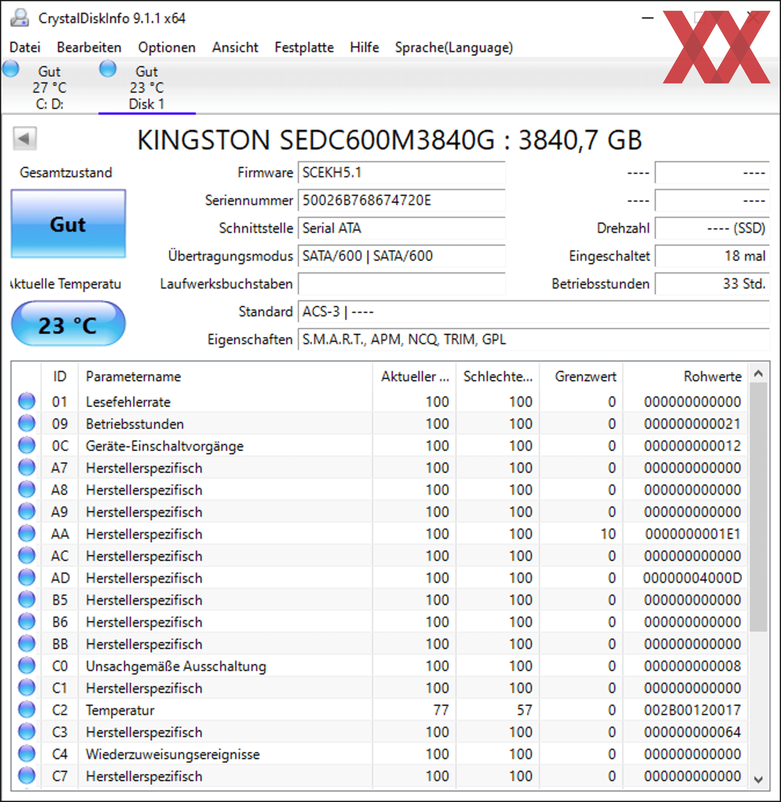Click raw value 002B00120017
781x802 pixels.
692,710
